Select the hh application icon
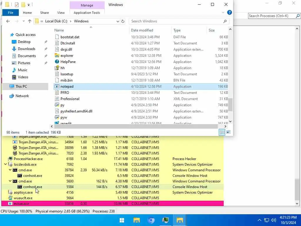This screenshot has width=301, height=226. (57, 68)
